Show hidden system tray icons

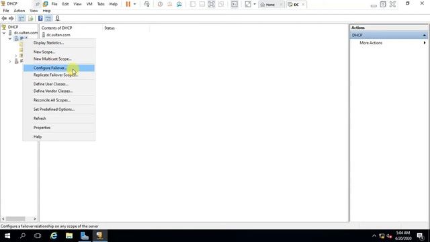click(x=374, y=236)
